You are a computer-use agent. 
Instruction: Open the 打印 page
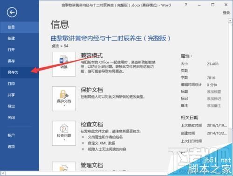pos(20,84)
